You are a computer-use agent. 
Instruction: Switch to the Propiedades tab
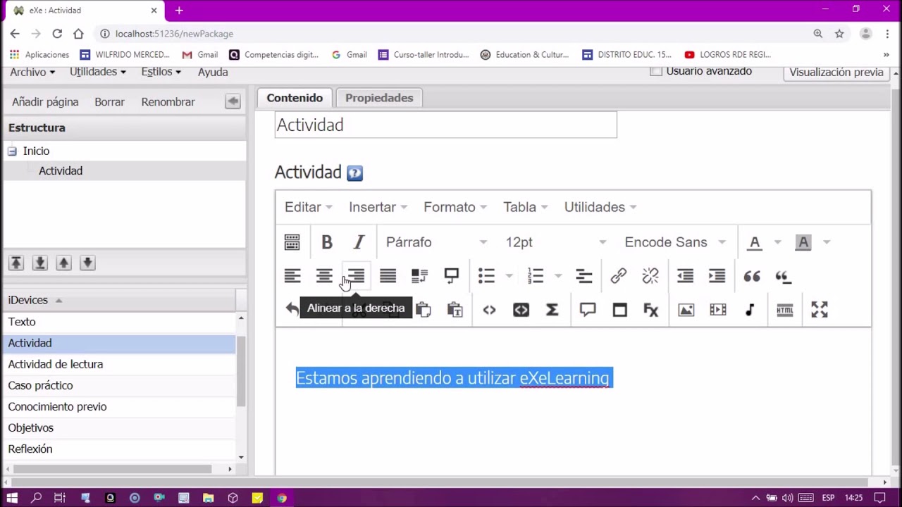pos(379,98)
